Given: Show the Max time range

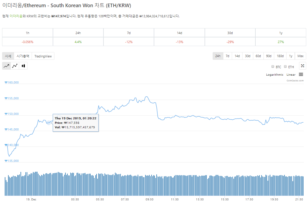Looking at the screenshot, I should coord(301,56).
